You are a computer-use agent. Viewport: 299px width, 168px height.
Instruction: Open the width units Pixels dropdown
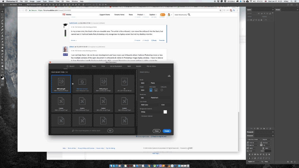coord(160,83)
